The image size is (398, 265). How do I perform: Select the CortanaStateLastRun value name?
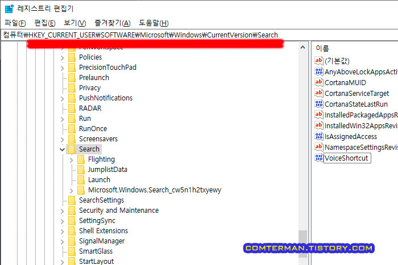tap(356, 104)
